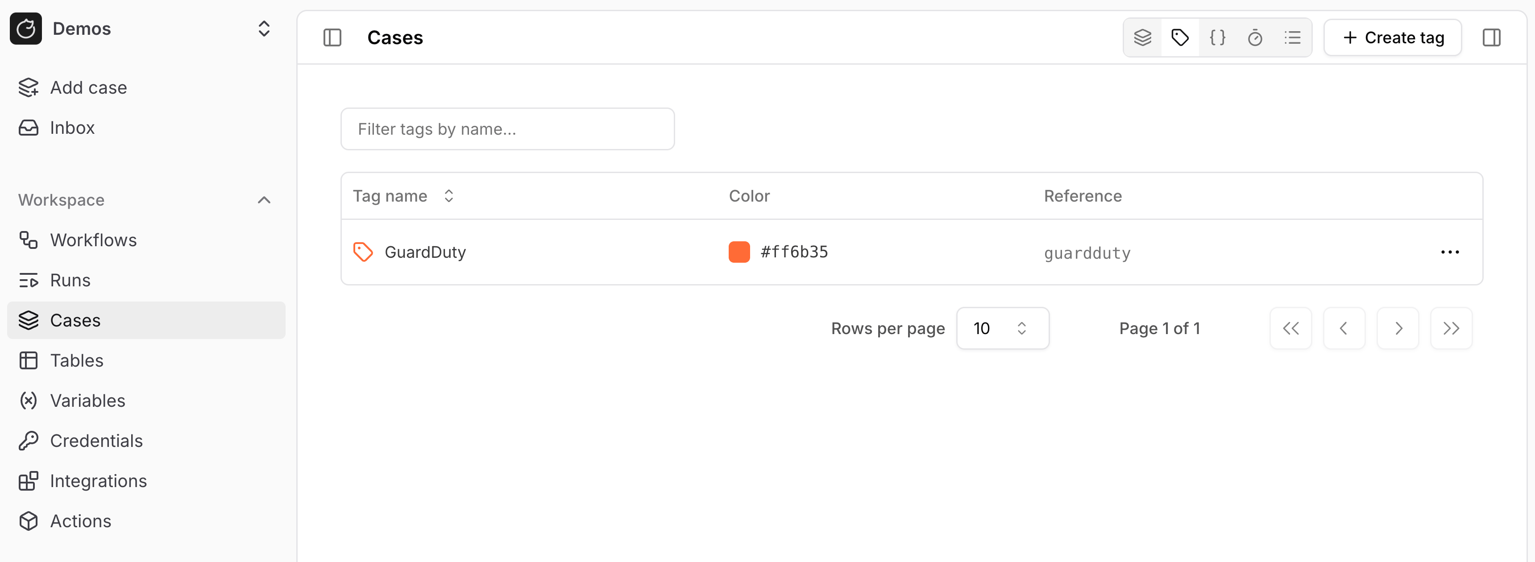Click the #ff6b35 orange color swatch
Viewport: 1535px width, 562px height.
click(739, 252)
